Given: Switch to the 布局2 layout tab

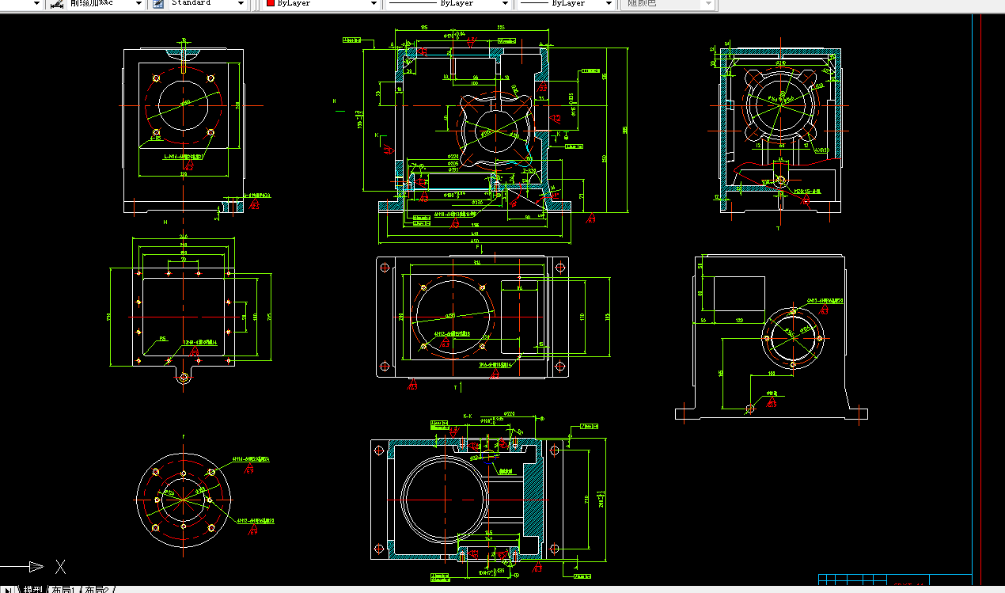Looking at the screenshot, I should (98, 589).
